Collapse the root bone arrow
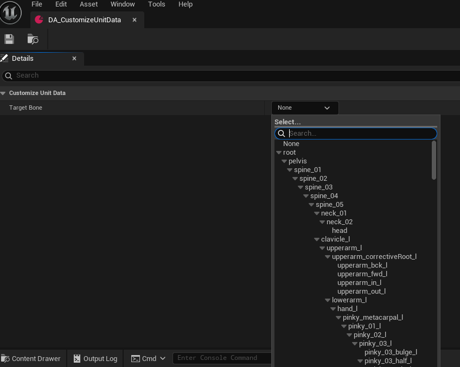The height and width of the screenshot is (367, 460). 279,153
